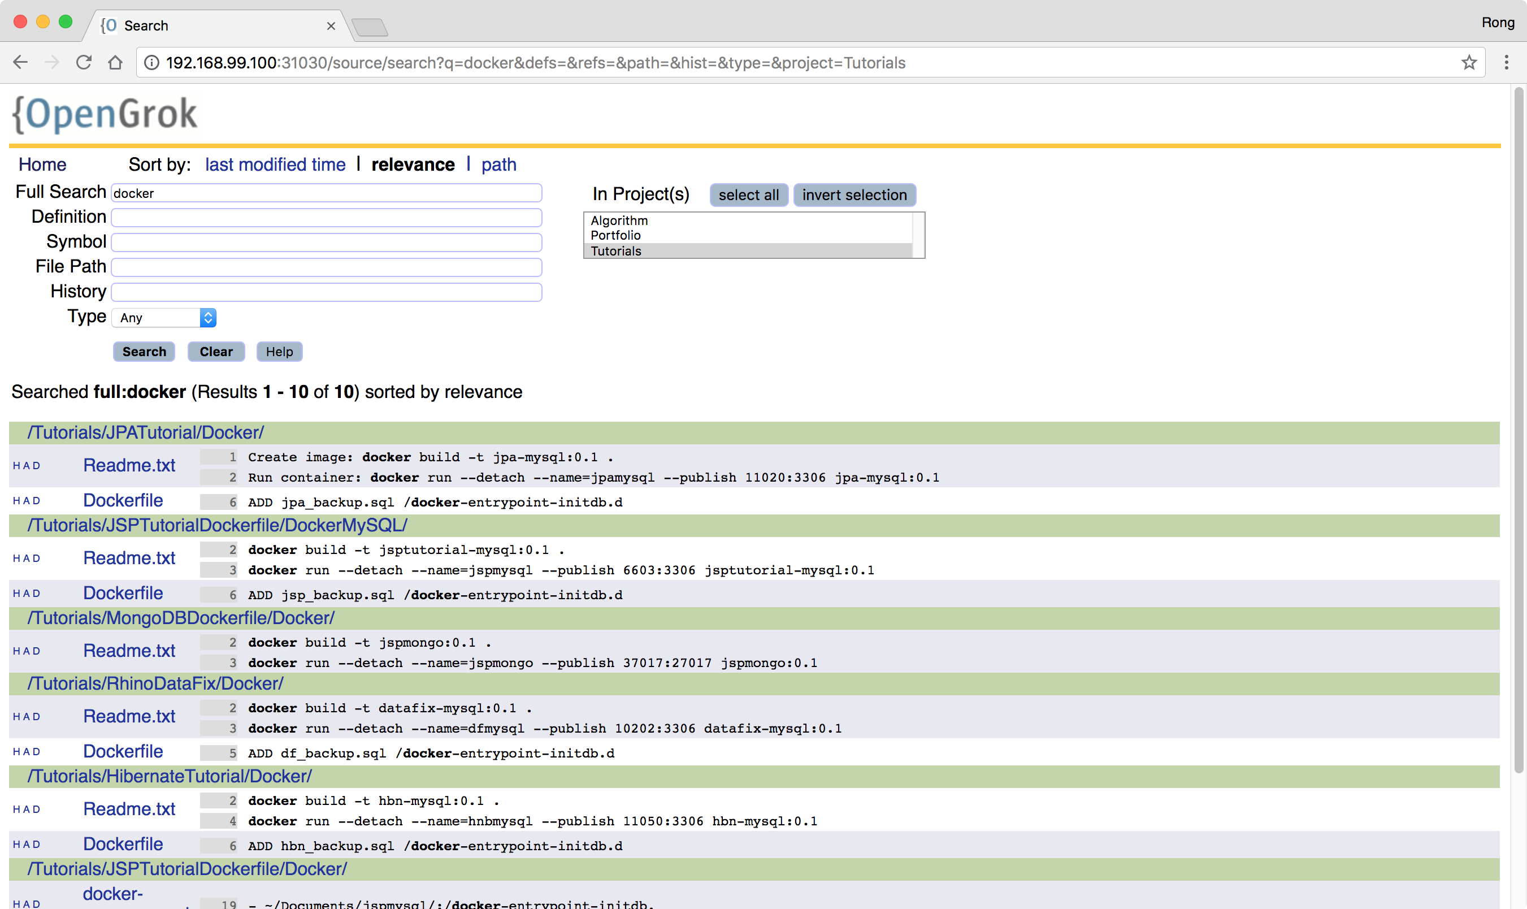Open /Tutorials/RhinoDataFix/Docker/ directory link
The height and width of the screenshot is (909, 1527).
[155, 683]
